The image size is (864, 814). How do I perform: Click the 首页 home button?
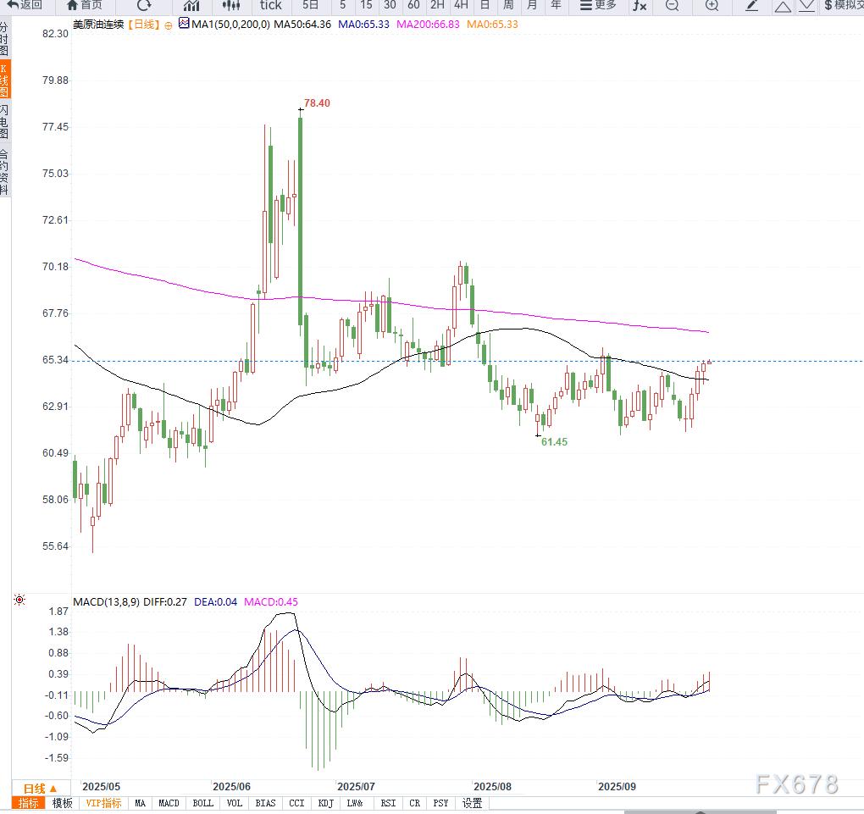(85, 5)
